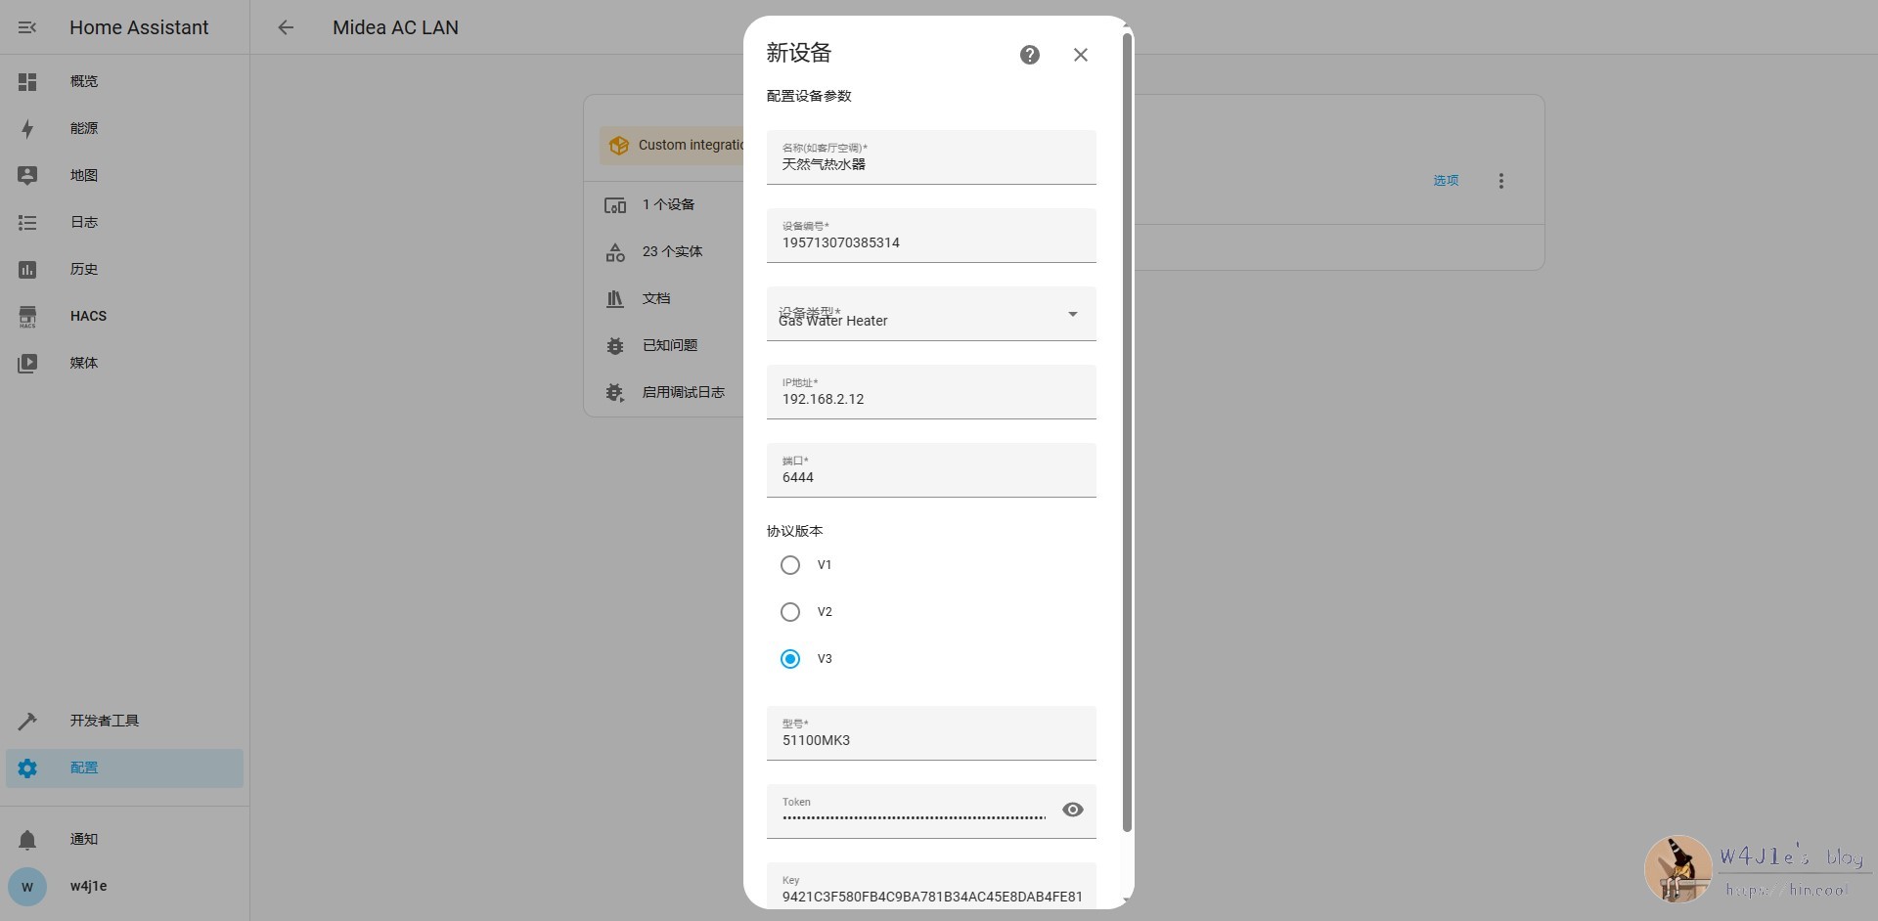Image resolution: width=1878 pixels, height=921 pixels.
Task: Reveal the Token value with the eye icon
Action: tap(1072, 810)
